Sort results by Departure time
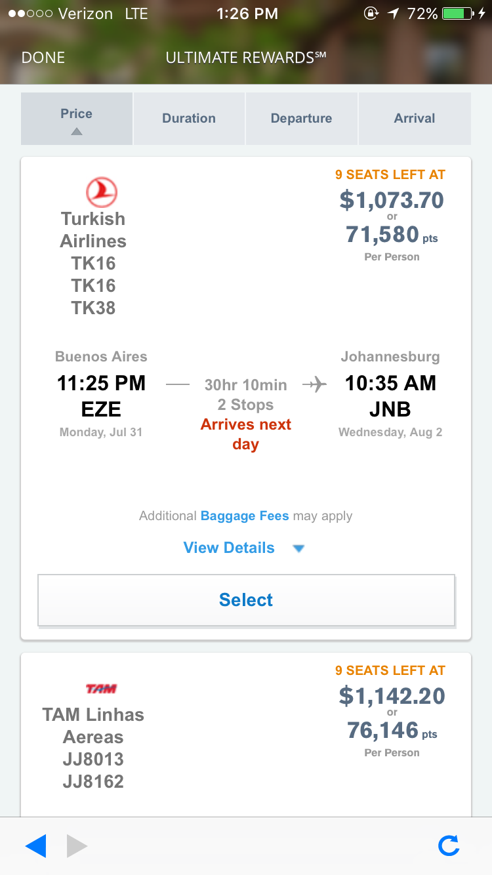492x875 pixels. coord(301,118)
